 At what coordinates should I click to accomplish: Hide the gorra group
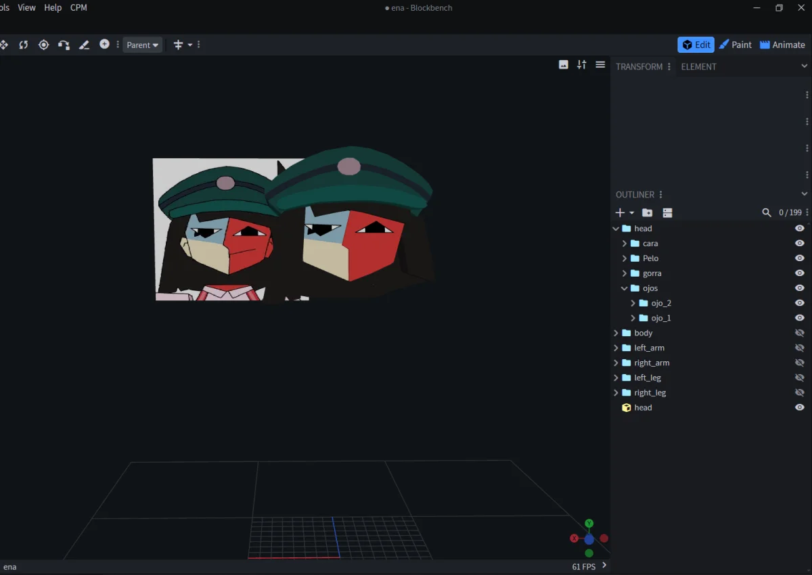[x=800, y=273]
